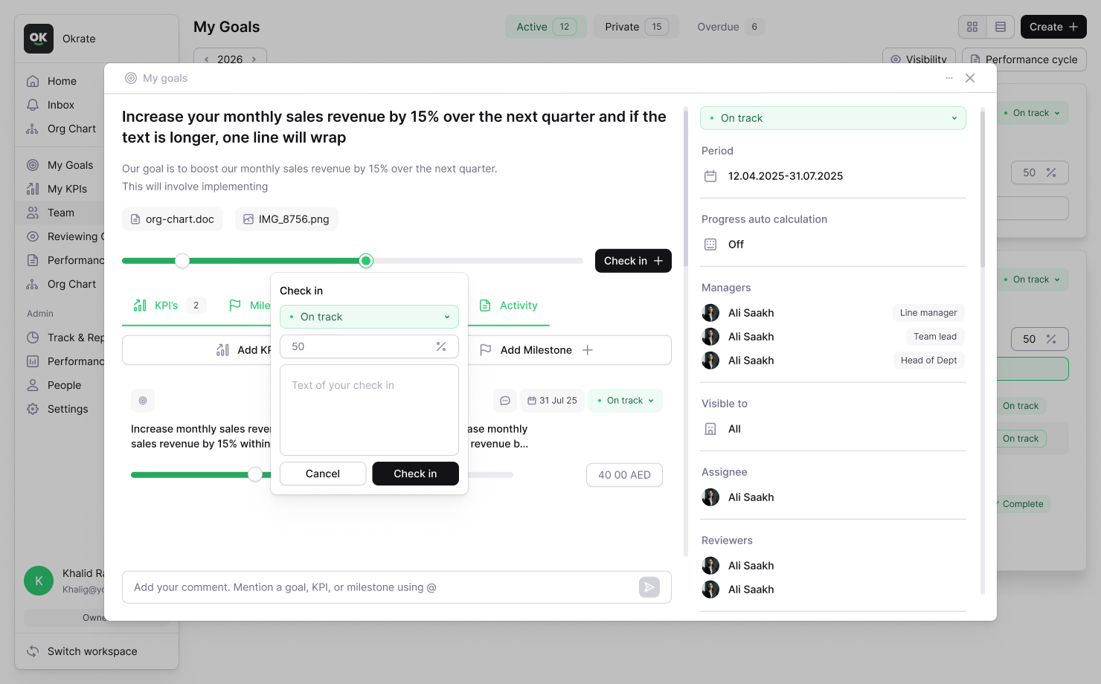
Task: Toggle the Private goals filter
Action: point(636,27)
